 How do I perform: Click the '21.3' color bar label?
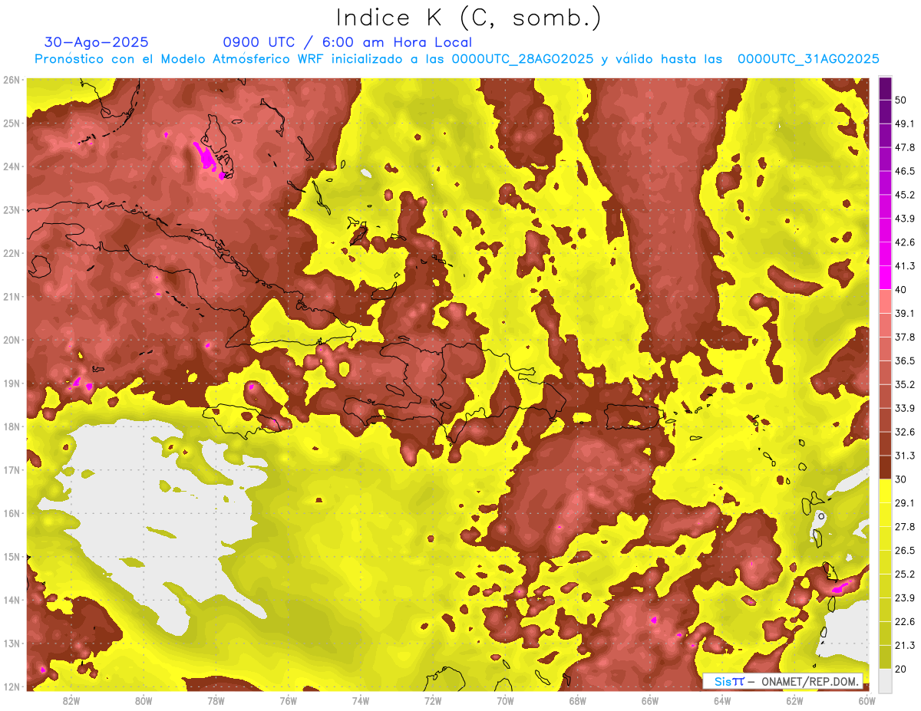click(904, 646)
